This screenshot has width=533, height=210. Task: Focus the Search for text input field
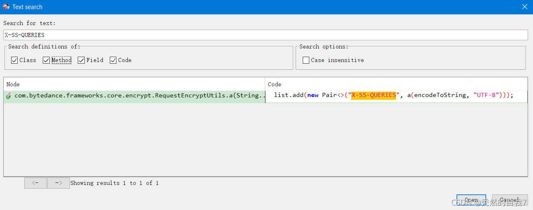tap(266, 35)
